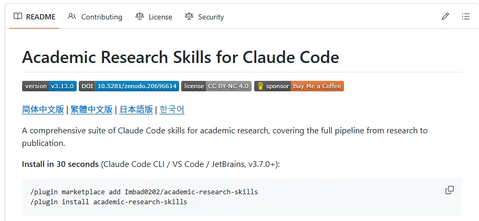479x221 pixels.
Task: Open the 繁體中文版 translation link
Action: pos(91,109)
